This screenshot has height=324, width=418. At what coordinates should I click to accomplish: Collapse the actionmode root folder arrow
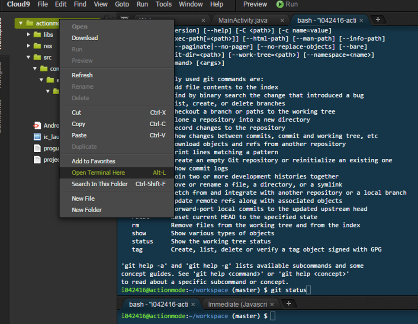click(20, 23)
